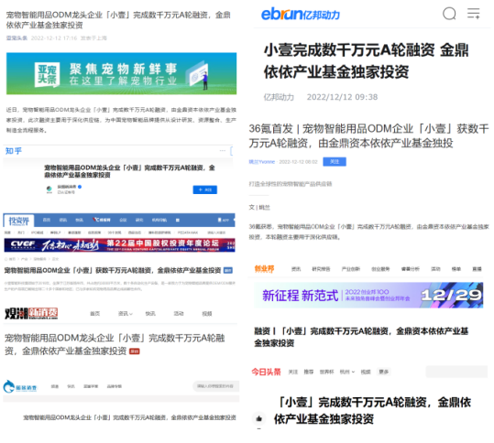The height and width of the screenshot is (443, 494).
Task: Click 今日头条 headline 「小壹」完成数千万元A轮融资
Action: [x=372, y=411]
